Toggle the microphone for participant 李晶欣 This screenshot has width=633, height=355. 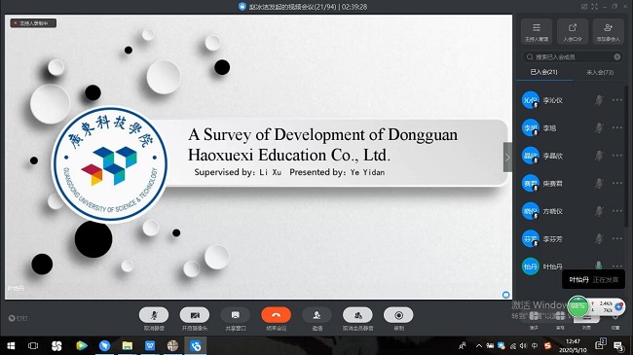click(599, 156)
